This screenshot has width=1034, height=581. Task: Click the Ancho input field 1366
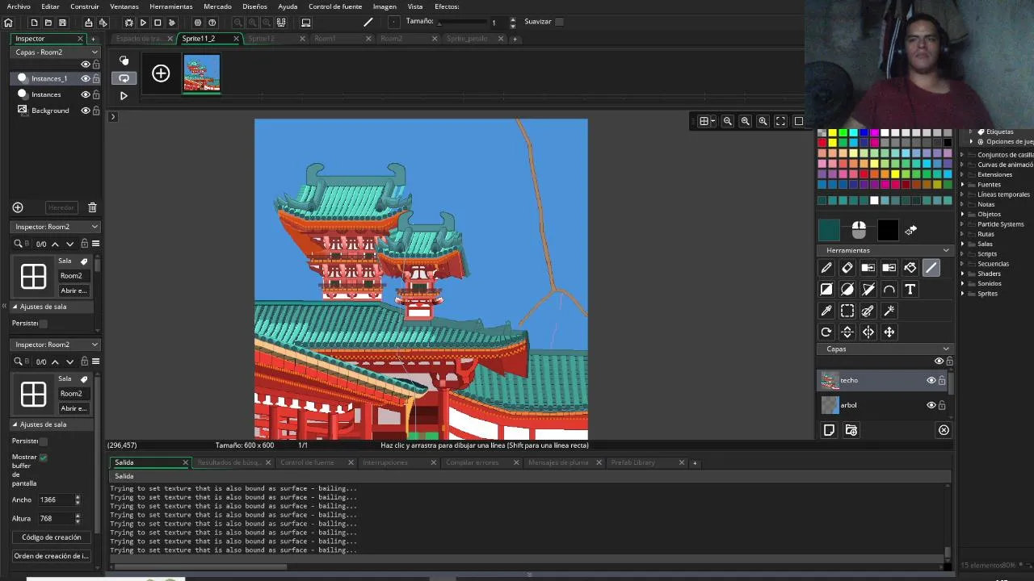(x=54, y=500)
